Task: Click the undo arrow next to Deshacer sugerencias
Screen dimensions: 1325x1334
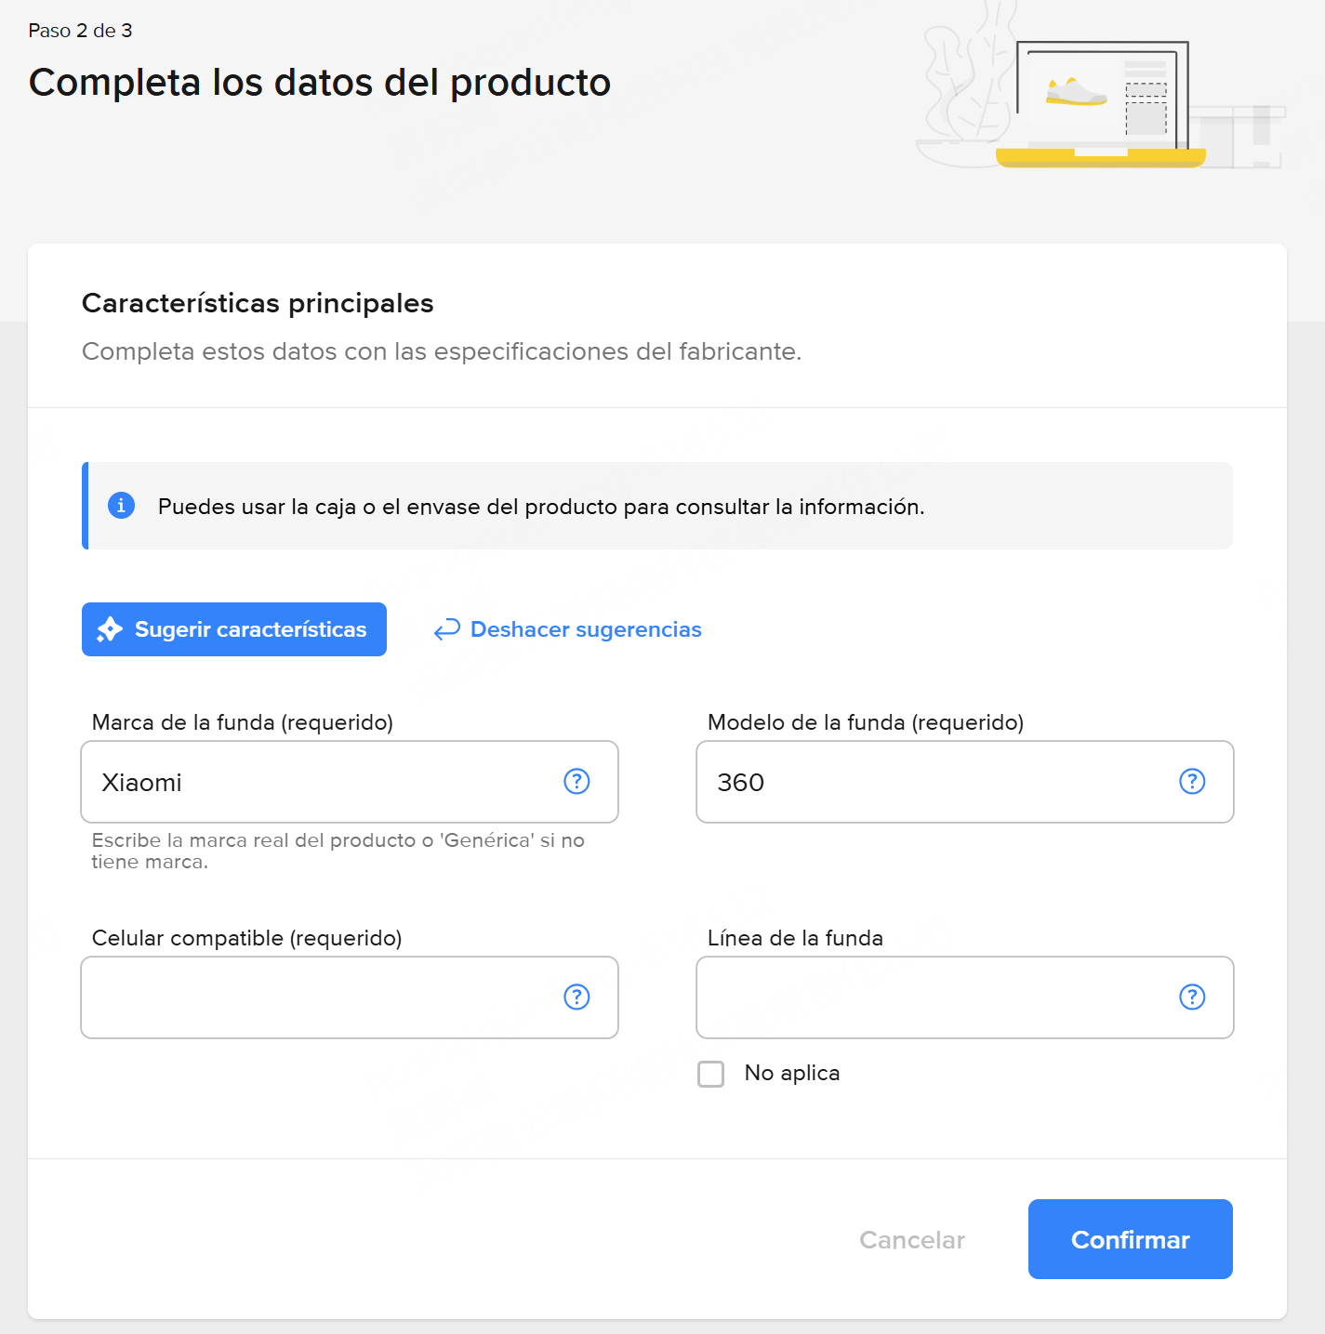Action: tap(446, 628)
